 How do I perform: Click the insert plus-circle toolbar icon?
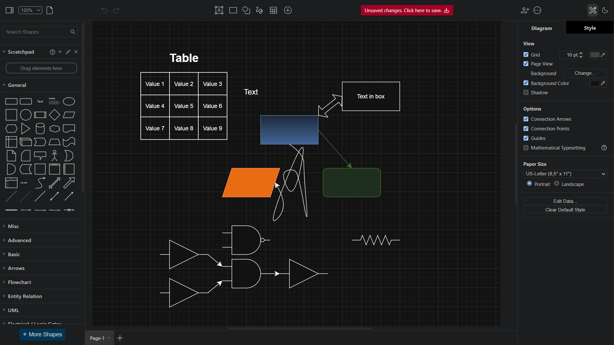(x=288, y=10)
